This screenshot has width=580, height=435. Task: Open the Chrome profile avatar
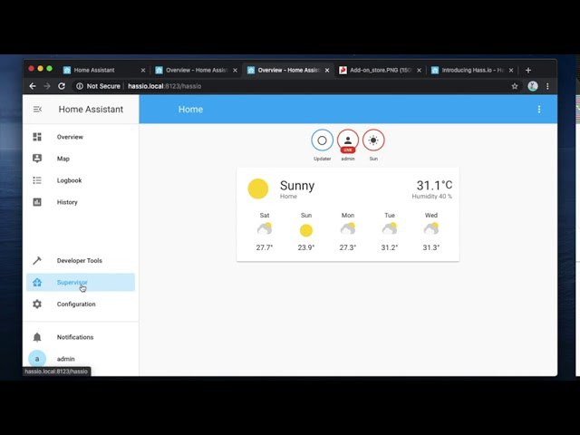(533, 86)
